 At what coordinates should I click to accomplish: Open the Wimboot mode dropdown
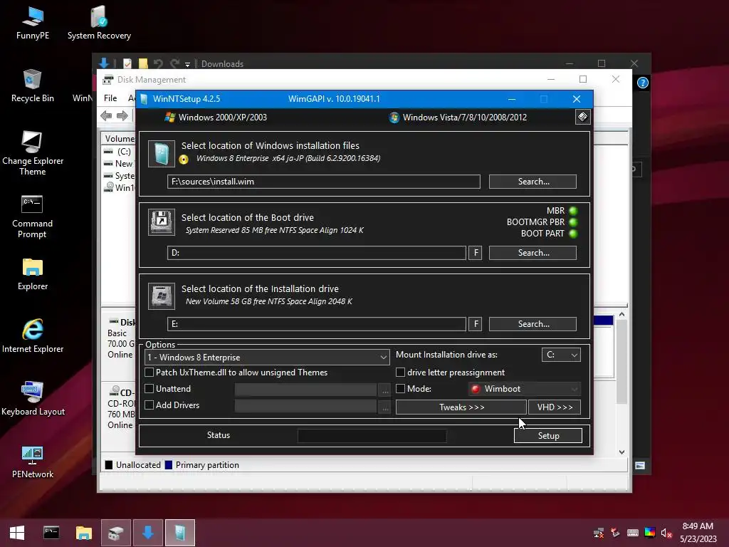pos(525,389)
